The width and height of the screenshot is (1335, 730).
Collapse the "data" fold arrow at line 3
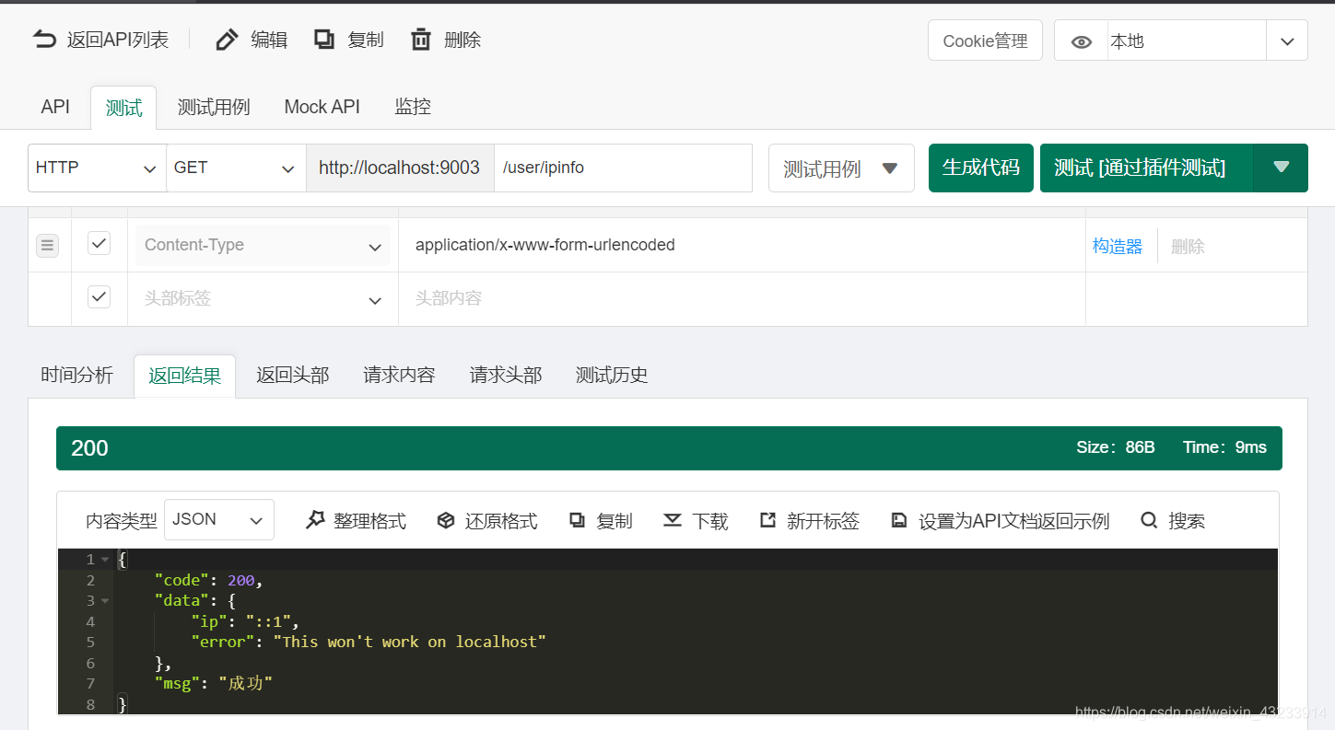105,601
